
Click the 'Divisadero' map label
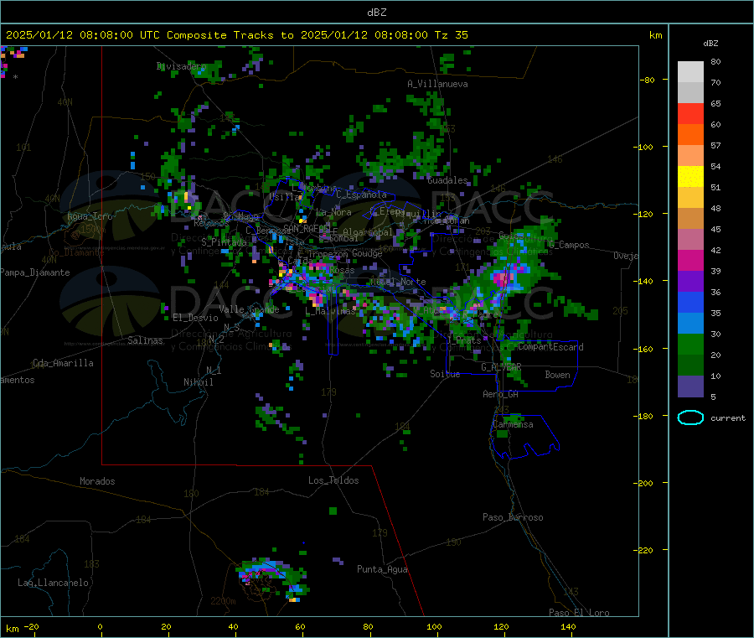[x=181, y=66]
